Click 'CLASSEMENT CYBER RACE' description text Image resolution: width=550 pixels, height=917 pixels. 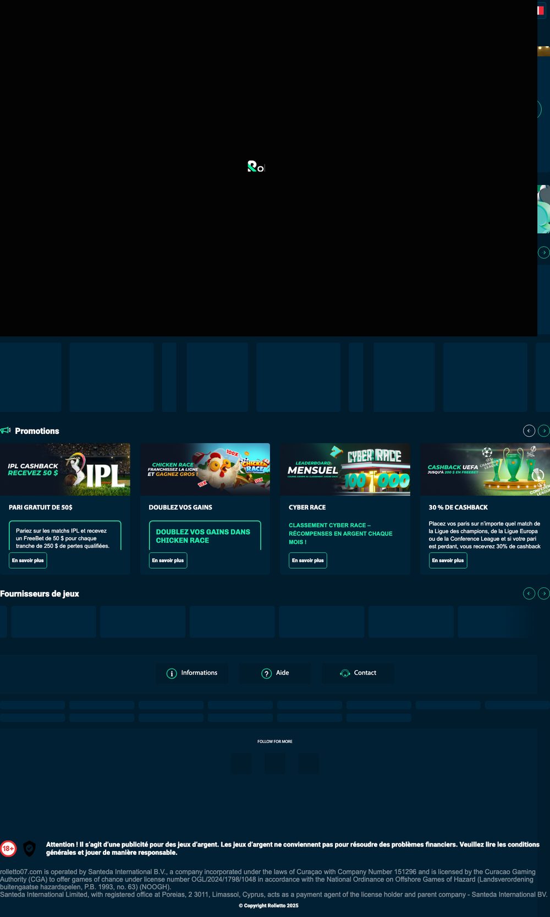[x=340, y=534]
